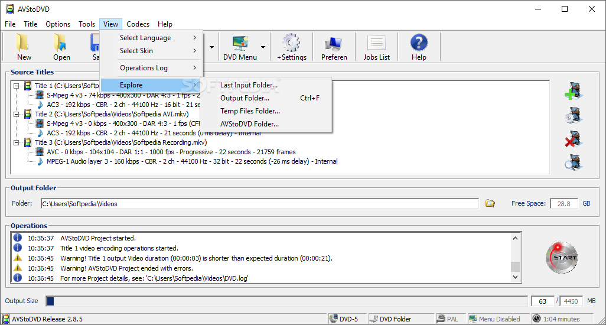
Task: Click the 4450 capacity field
Action: click(571, 301)
